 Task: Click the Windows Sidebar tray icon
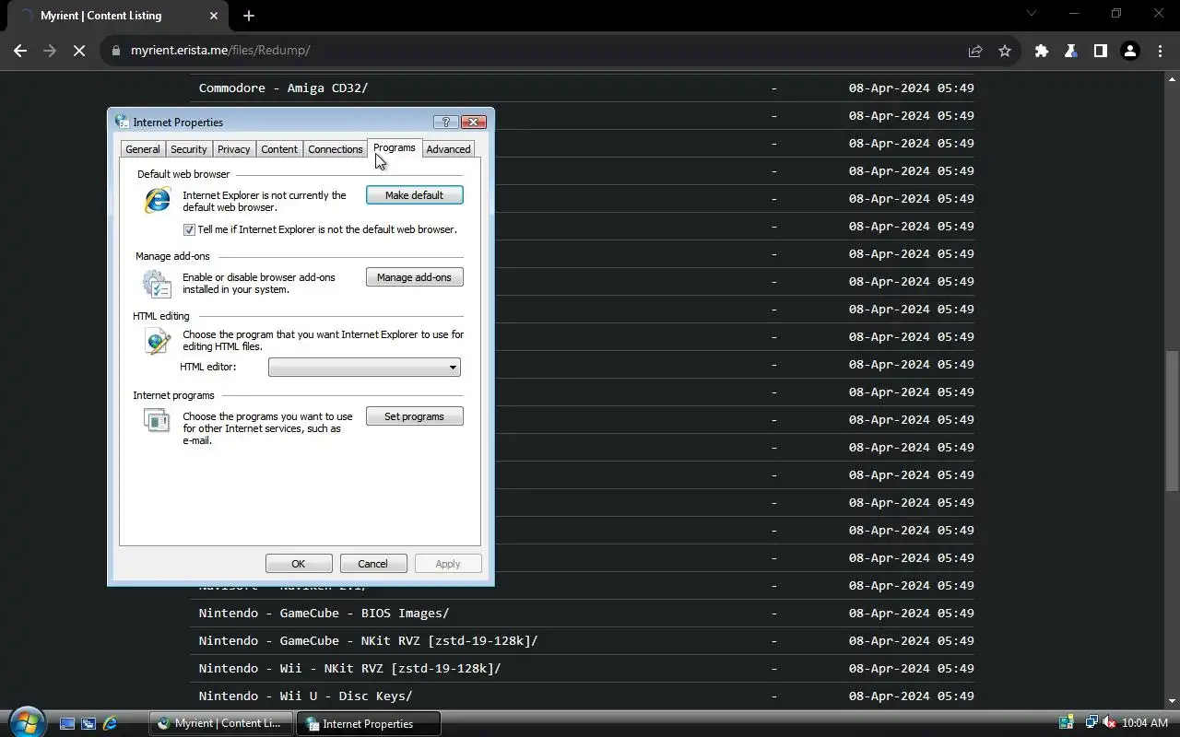1067,723
